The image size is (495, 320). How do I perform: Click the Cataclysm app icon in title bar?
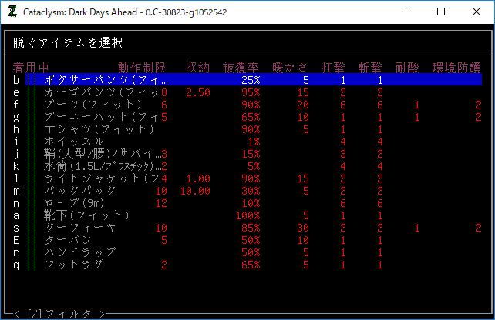(12, 12)
